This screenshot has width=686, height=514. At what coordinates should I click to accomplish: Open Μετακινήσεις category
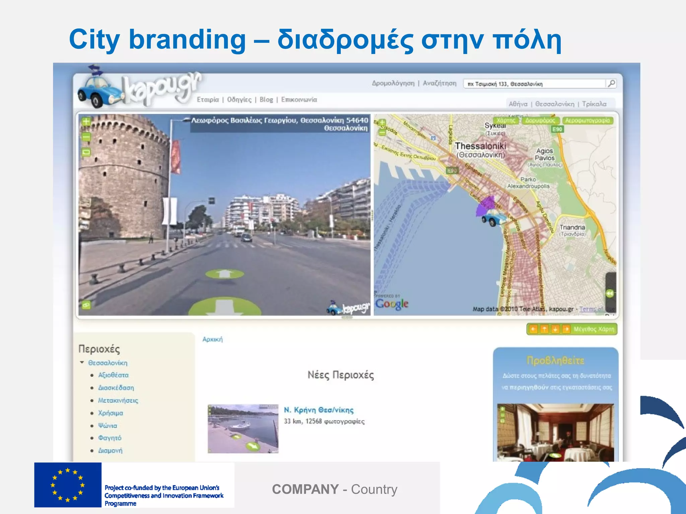coord(118,400)
